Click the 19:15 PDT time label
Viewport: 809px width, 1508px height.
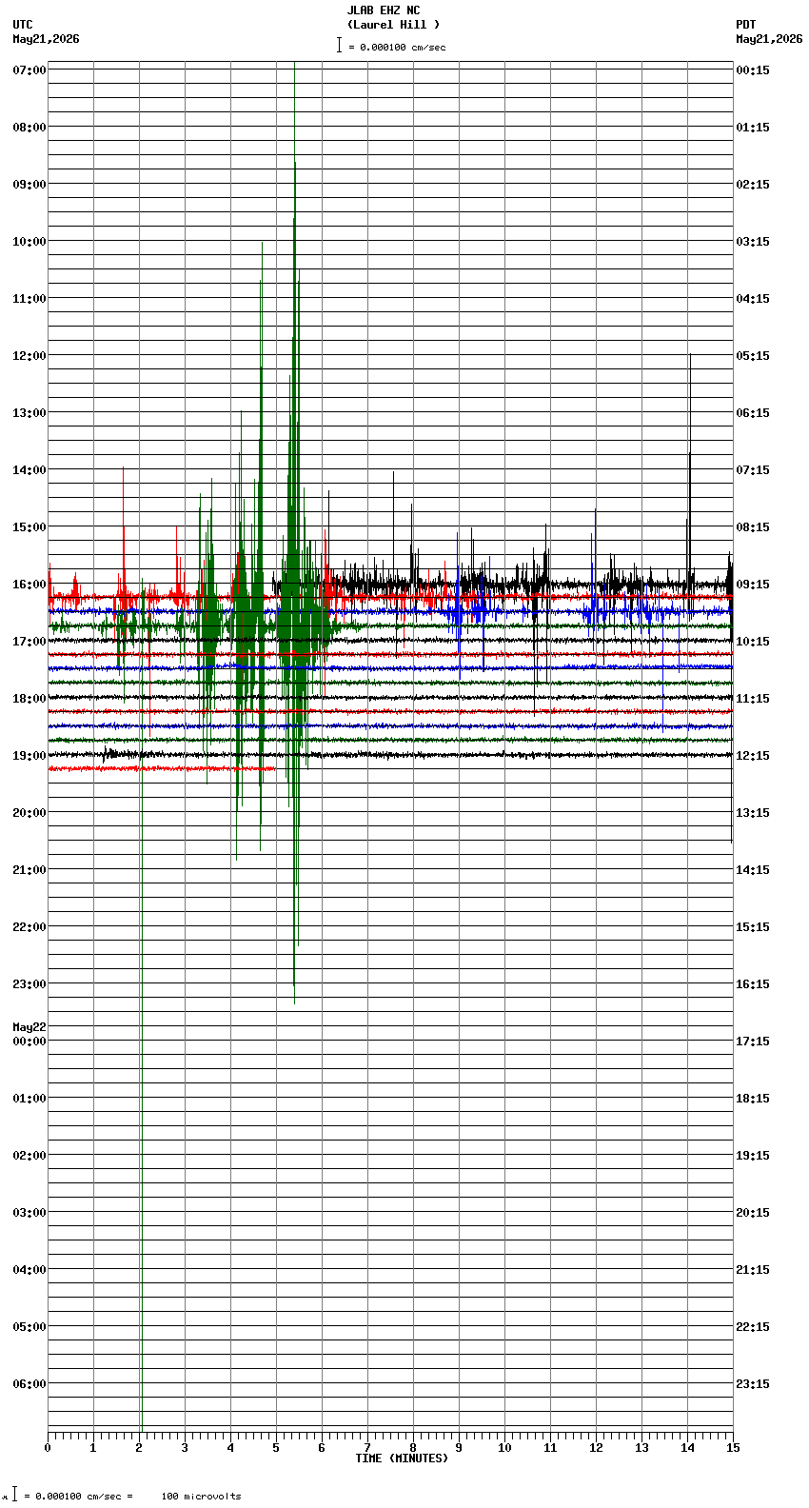tap(753, 1156)
